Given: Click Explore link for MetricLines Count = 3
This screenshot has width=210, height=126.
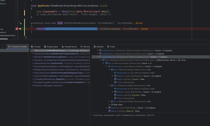Looking at the screenshot, I should tap(159, 66).
